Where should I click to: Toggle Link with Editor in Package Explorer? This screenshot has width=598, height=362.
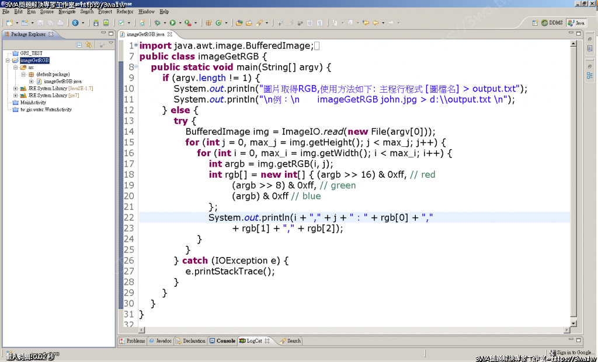click(x=89, y=45)
